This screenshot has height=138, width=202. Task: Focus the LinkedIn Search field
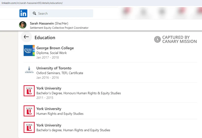coord(61,13)
